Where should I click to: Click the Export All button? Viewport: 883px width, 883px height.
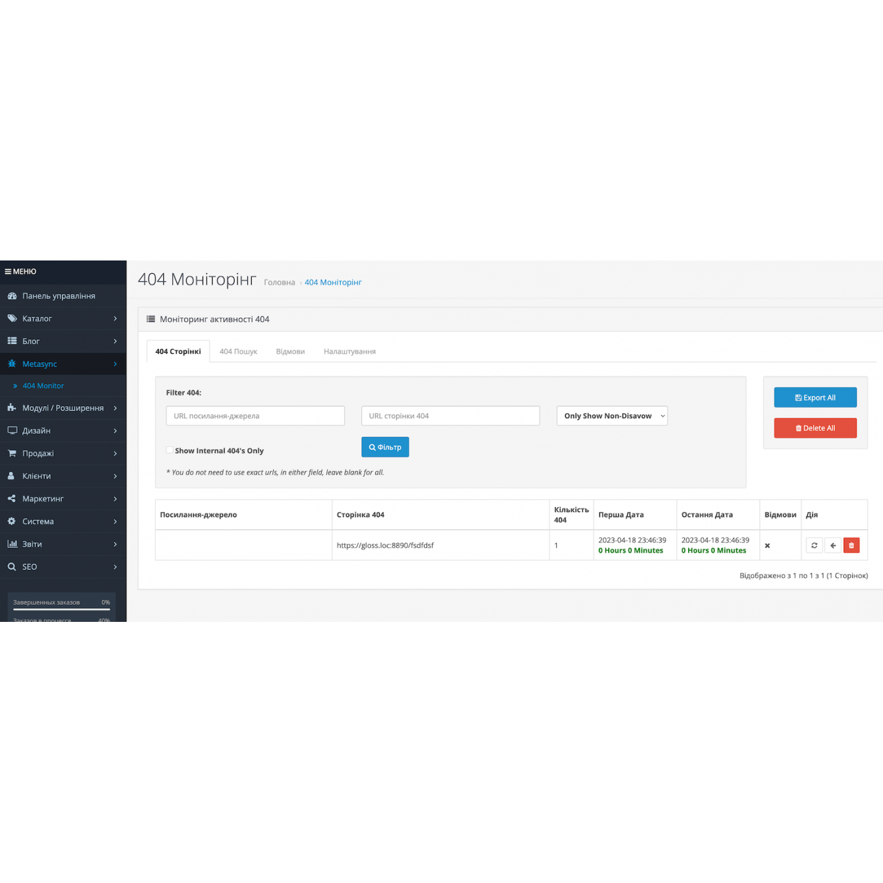pos(815,398)
